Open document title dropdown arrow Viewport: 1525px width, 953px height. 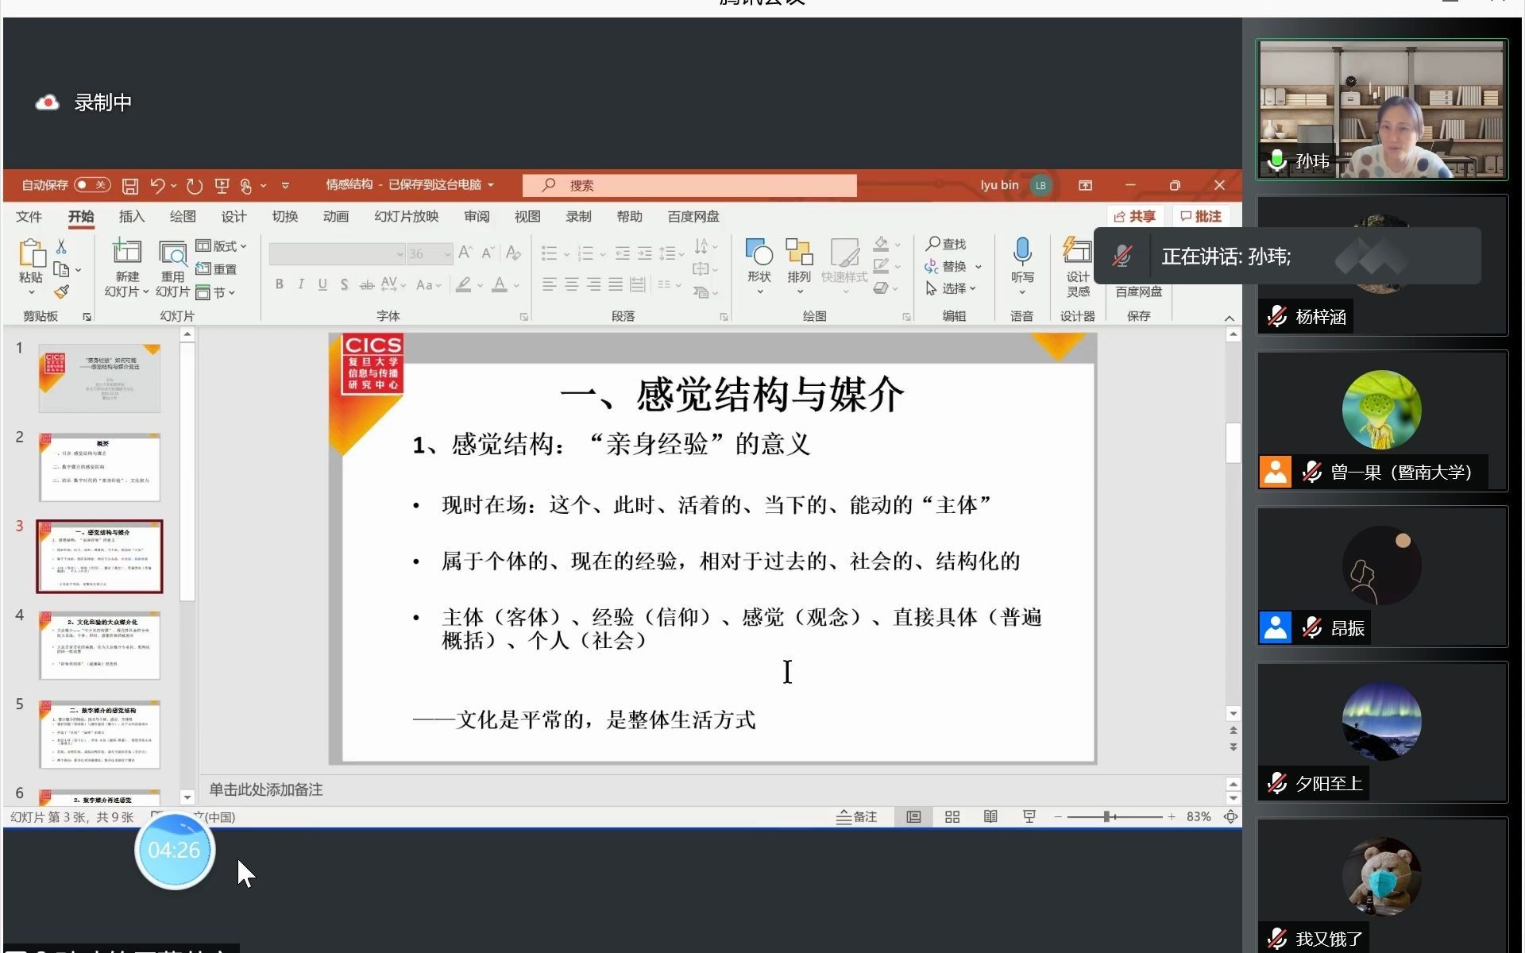click(x=491, y=185)
